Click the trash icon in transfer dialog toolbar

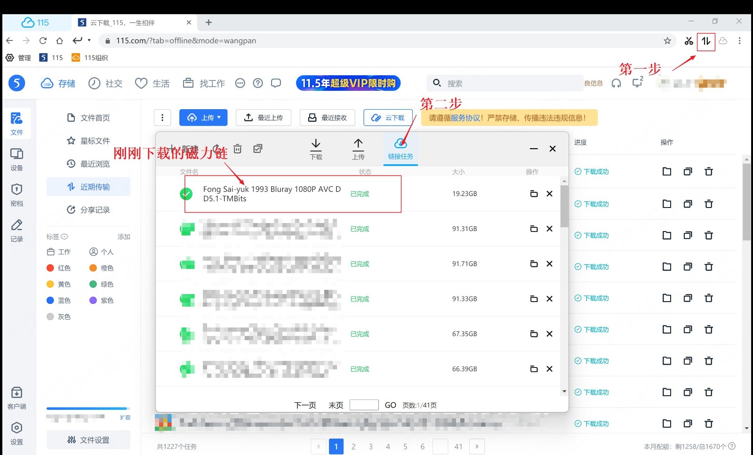click(x=238, y=149)
